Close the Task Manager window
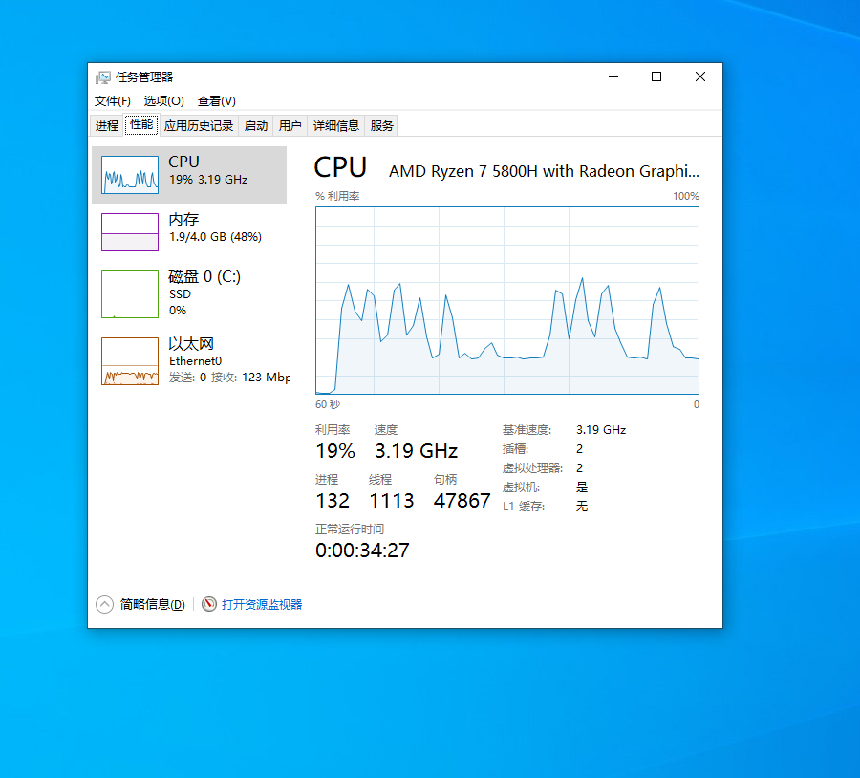This screenshot has width=860, height=778. point(700,76)
